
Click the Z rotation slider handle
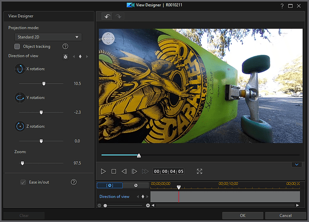[x=41, y=141]
